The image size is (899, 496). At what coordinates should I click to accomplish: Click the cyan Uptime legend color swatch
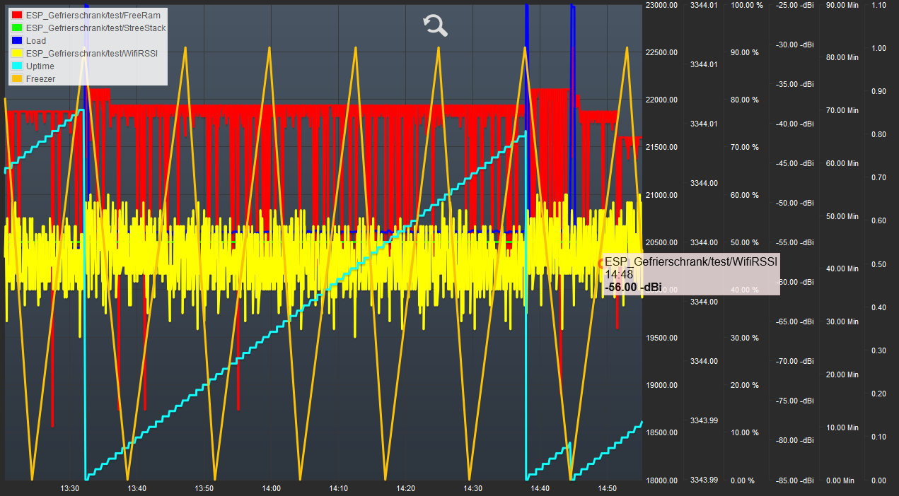[17, 66]
